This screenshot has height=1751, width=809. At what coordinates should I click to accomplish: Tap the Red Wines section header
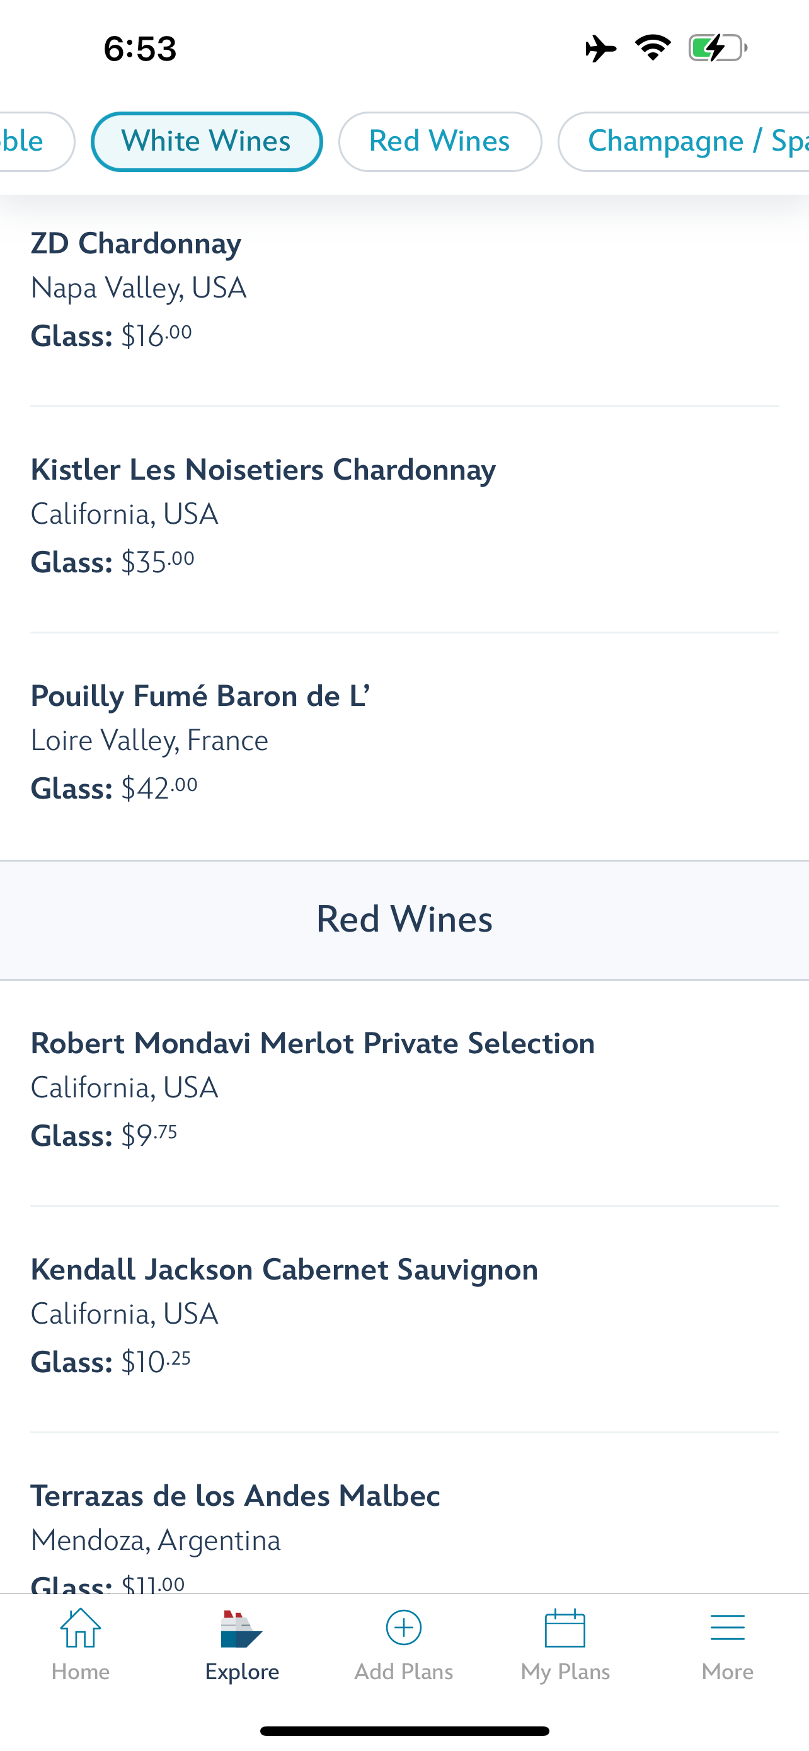[404, 920]
